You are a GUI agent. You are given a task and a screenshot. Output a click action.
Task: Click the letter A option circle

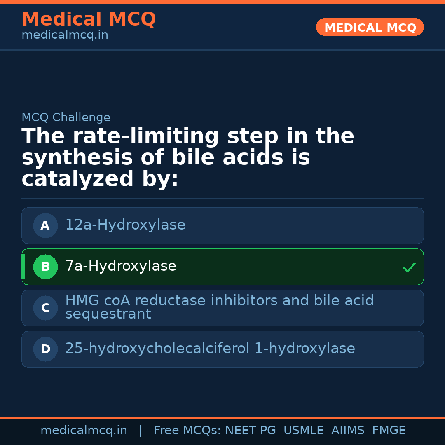[45, 225]
